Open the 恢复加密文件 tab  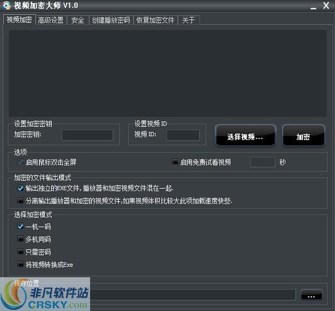(155, 20)
